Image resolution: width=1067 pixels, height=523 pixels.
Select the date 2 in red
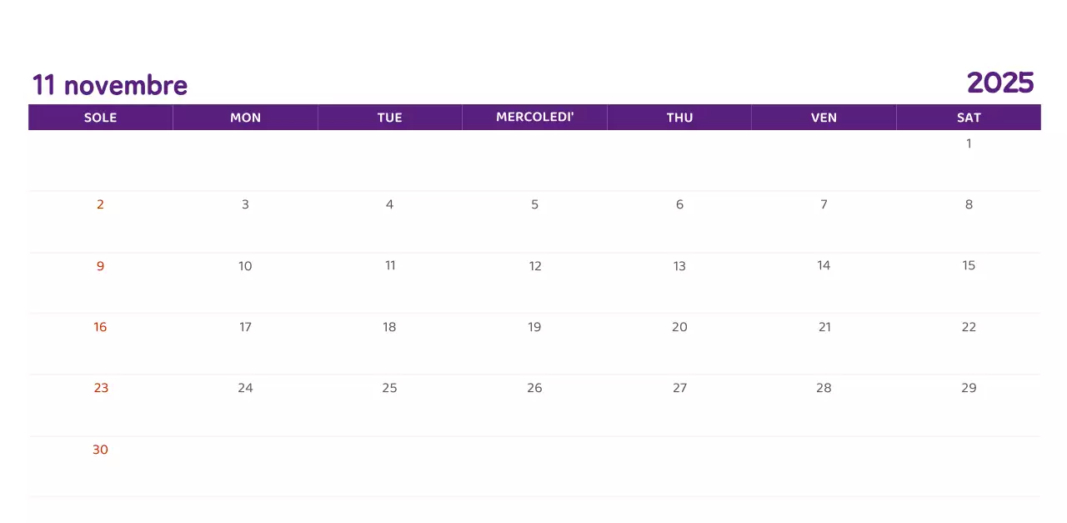[x=100, y=204]
